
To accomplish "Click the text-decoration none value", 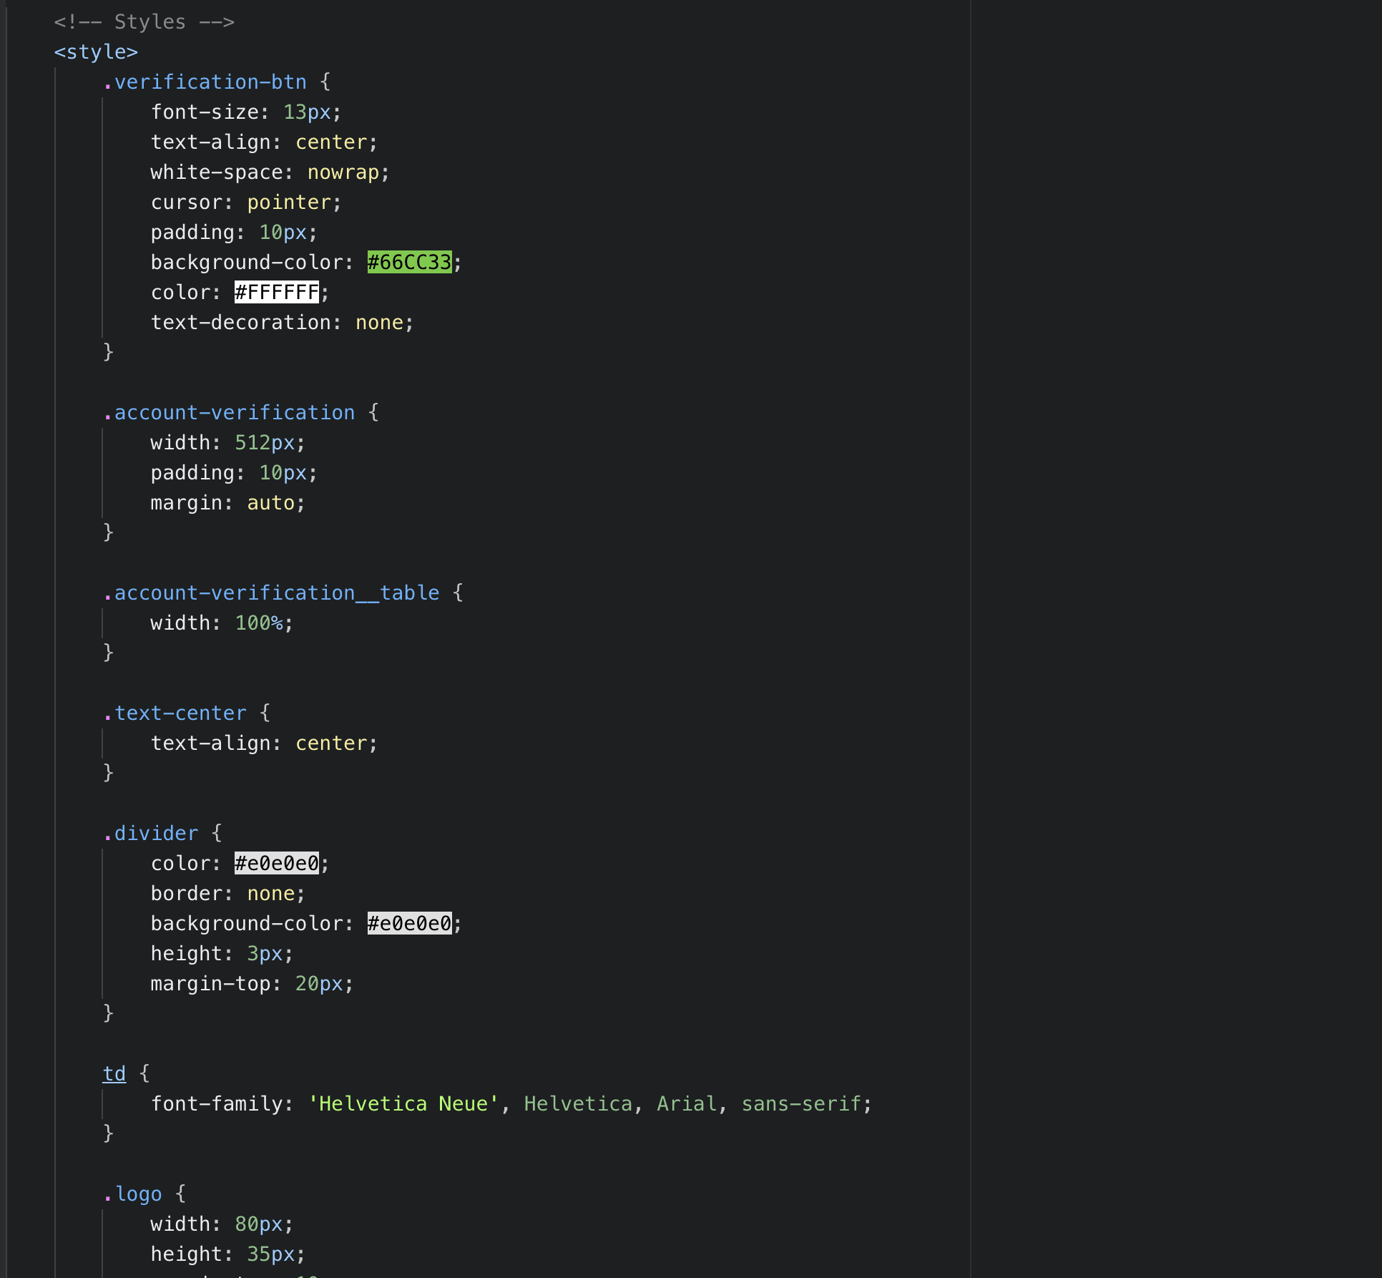I will coord(379,323).
